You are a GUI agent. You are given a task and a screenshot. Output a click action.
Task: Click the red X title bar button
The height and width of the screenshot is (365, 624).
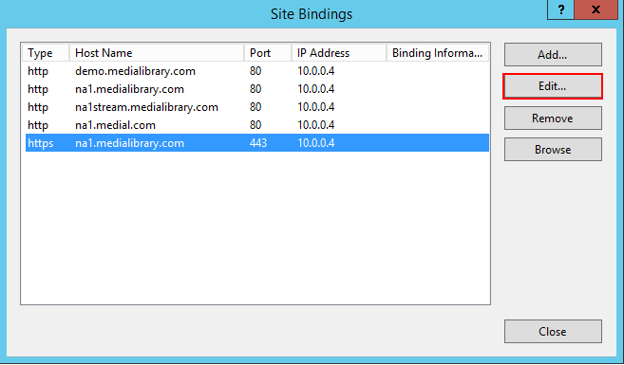596,9
